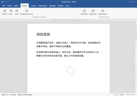This screenshot has height=96, width=137.
Task: Click the Save icon in title bar
Action: 2,2
